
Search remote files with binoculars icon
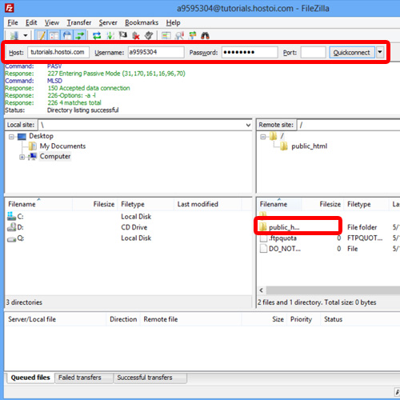tap(205, 35)
